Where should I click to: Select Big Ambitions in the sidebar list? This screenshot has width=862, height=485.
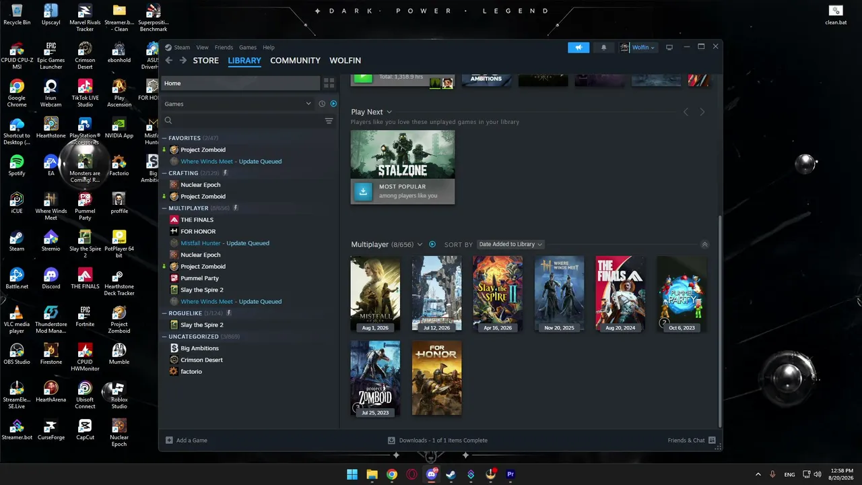point(199,348)
